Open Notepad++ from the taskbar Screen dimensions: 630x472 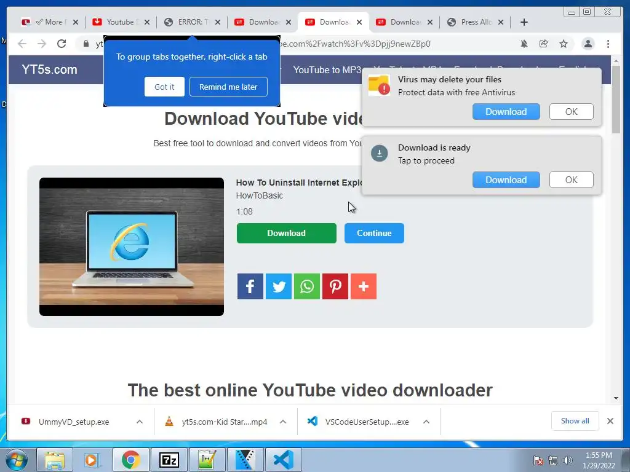207,460
